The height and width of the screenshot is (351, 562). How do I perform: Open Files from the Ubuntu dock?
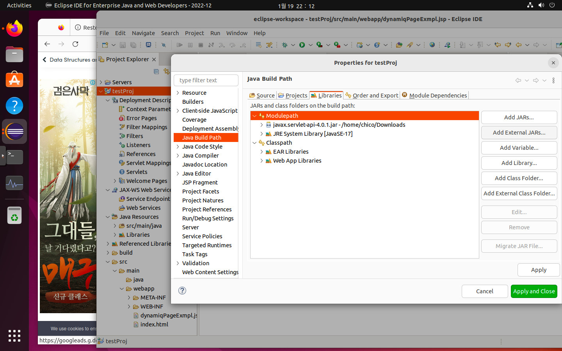click(x=14, y=54)
